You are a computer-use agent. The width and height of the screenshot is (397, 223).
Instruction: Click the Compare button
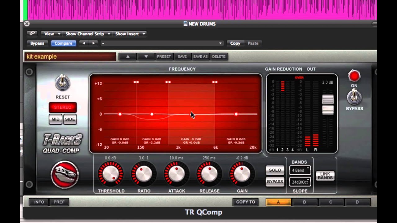tap(64, 43)
